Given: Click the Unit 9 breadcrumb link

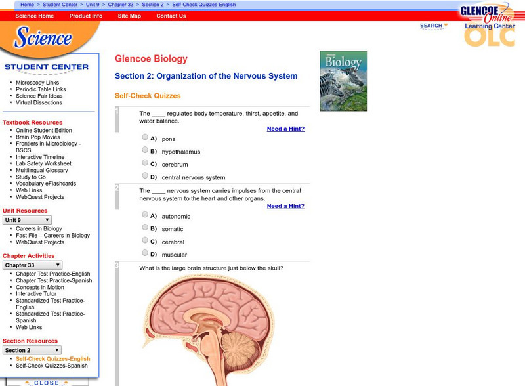Looking at the screenshot, I should point(93,5).
